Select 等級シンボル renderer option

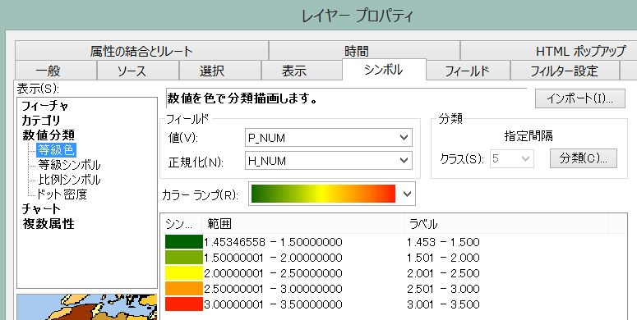[x=69, y=165]
